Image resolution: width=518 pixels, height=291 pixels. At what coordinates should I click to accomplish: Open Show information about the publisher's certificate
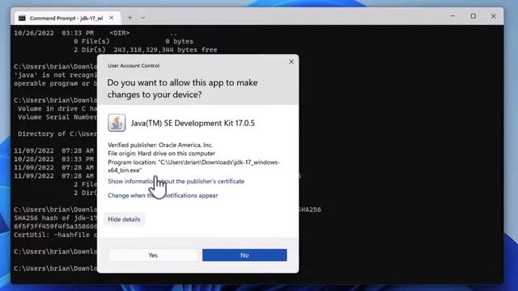click(x=176, y=181)
